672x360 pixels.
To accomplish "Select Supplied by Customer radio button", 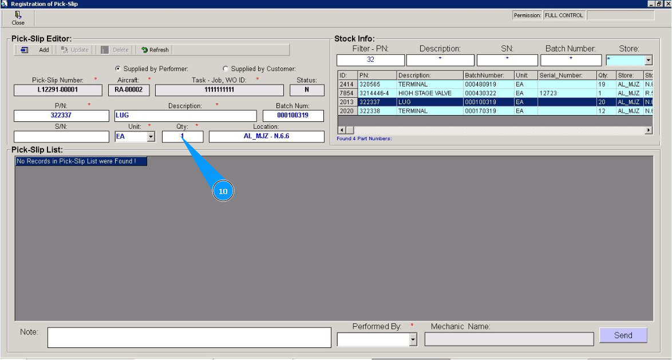I will (226, 69).
